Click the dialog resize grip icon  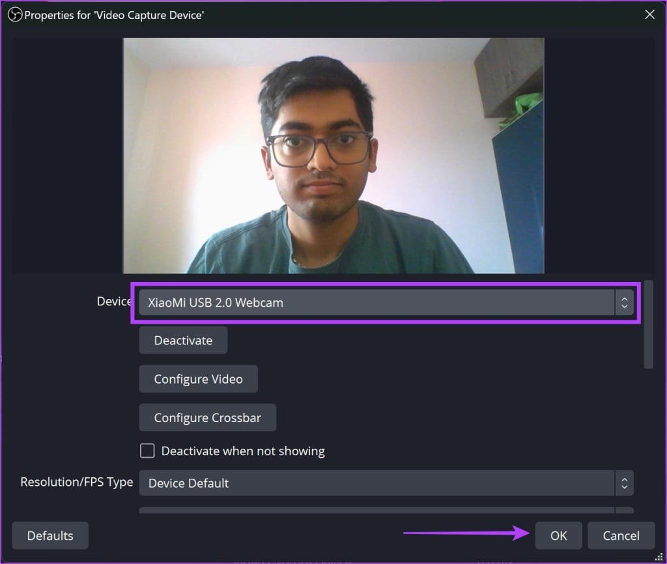[659, 557]
